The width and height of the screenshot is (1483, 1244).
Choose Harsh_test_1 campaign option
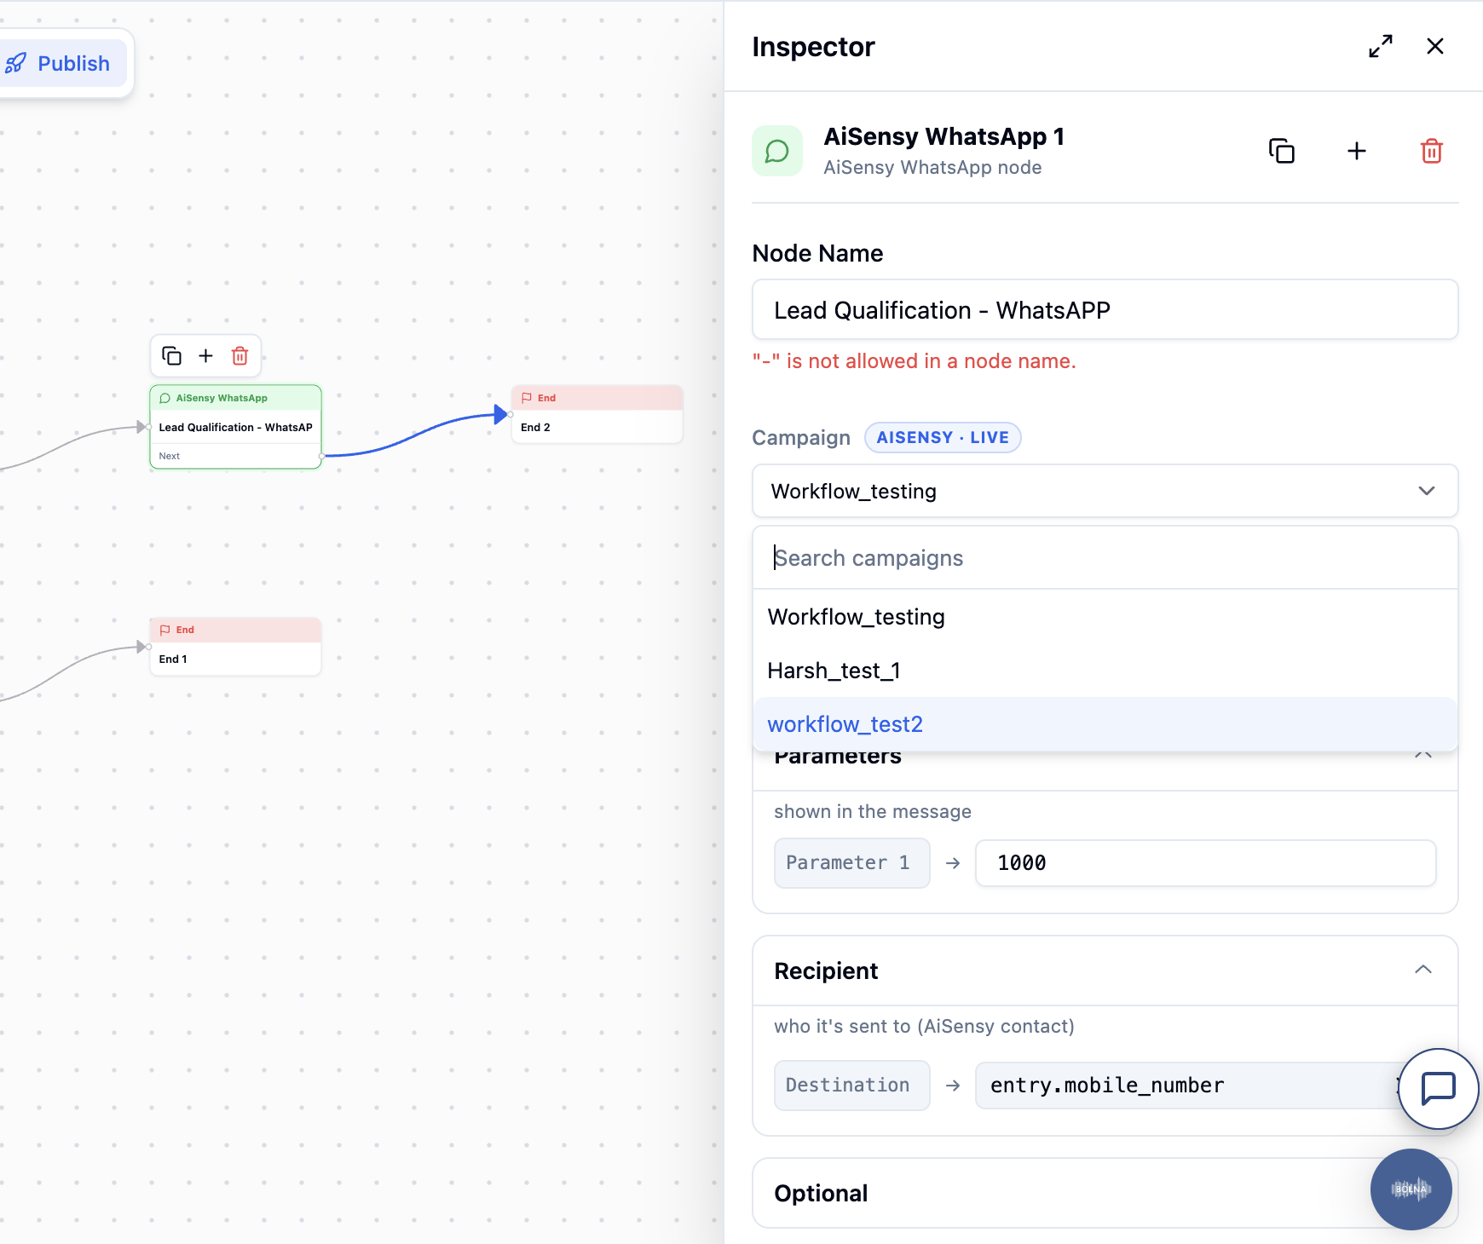(1105, 671)
